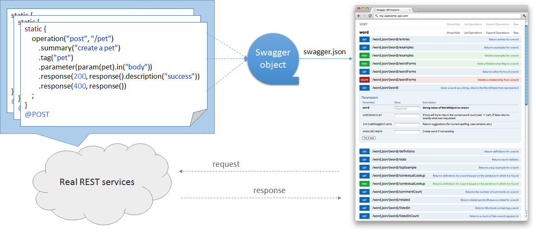The width and height of the screenshot is (536, 232).
Task: Click 'Fetches examples for a word' description
Action: 501,55
